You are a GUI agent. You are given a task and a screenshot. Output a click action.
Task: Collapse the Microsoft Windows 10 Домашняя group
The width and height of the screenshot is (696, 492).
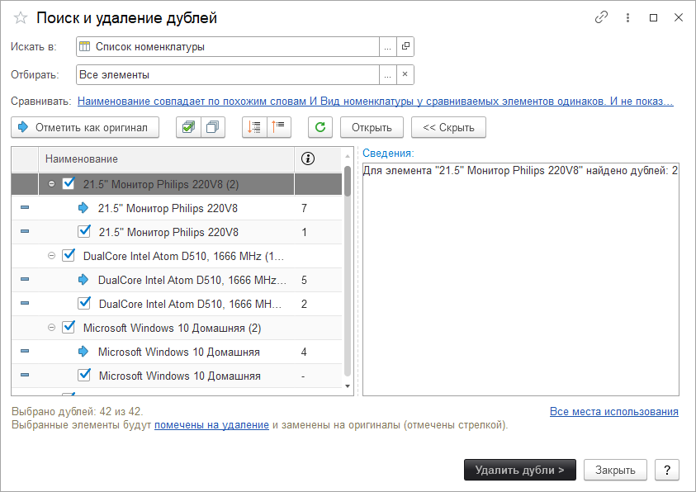pyautogui.click(x=51, y=328)
